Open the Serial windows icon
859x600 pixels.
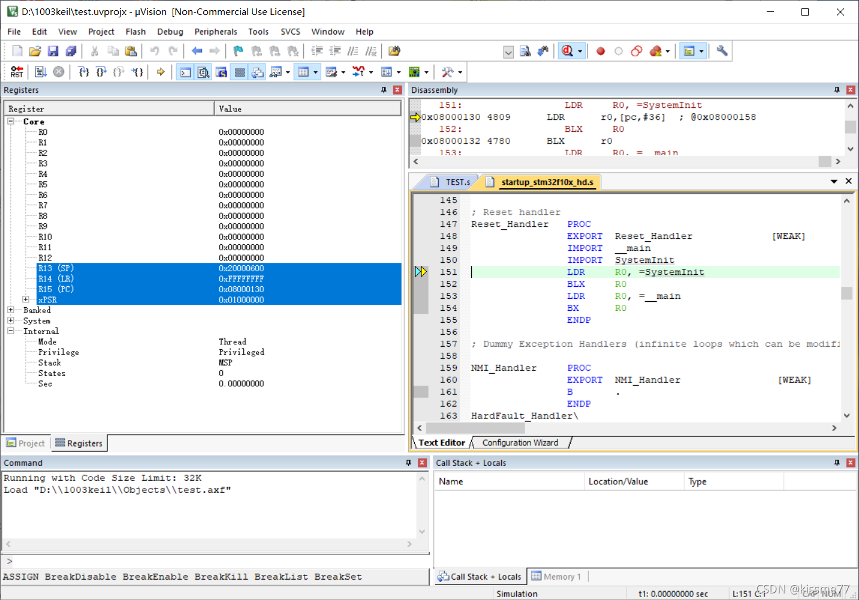pos(331,72)
